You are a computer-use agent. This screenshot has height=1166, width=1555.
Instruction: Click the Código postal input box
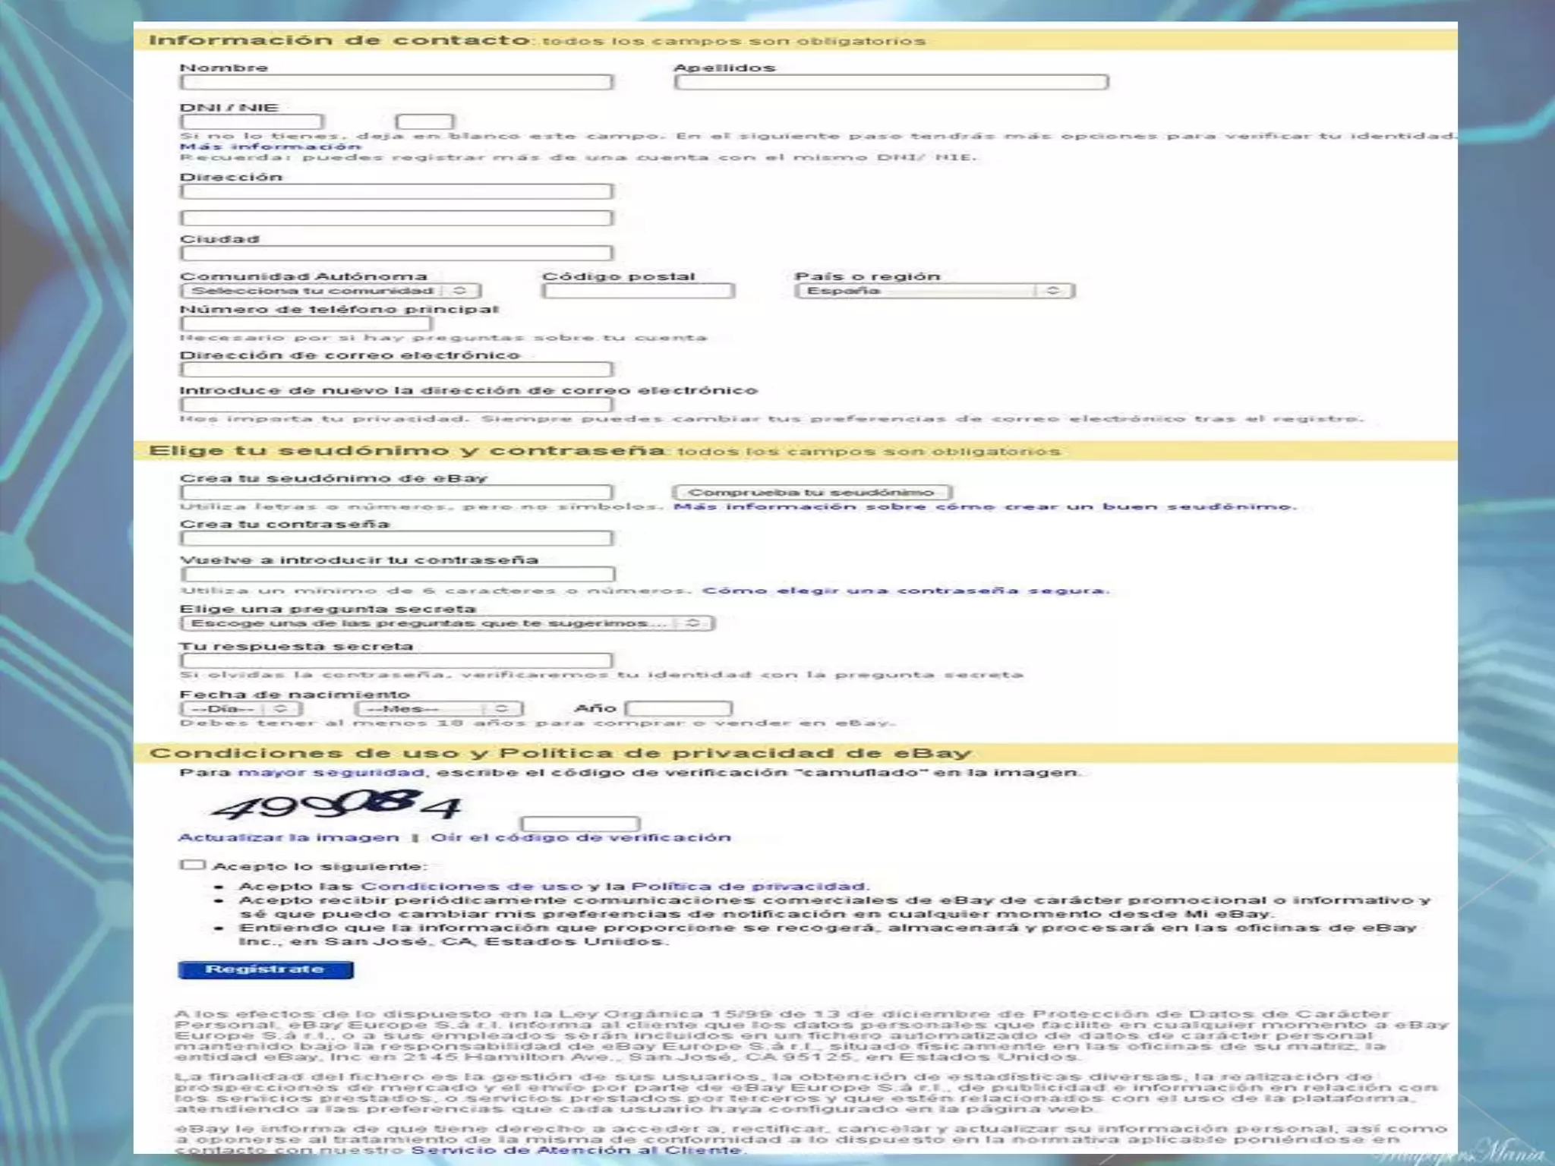click(x=639, y=291)
